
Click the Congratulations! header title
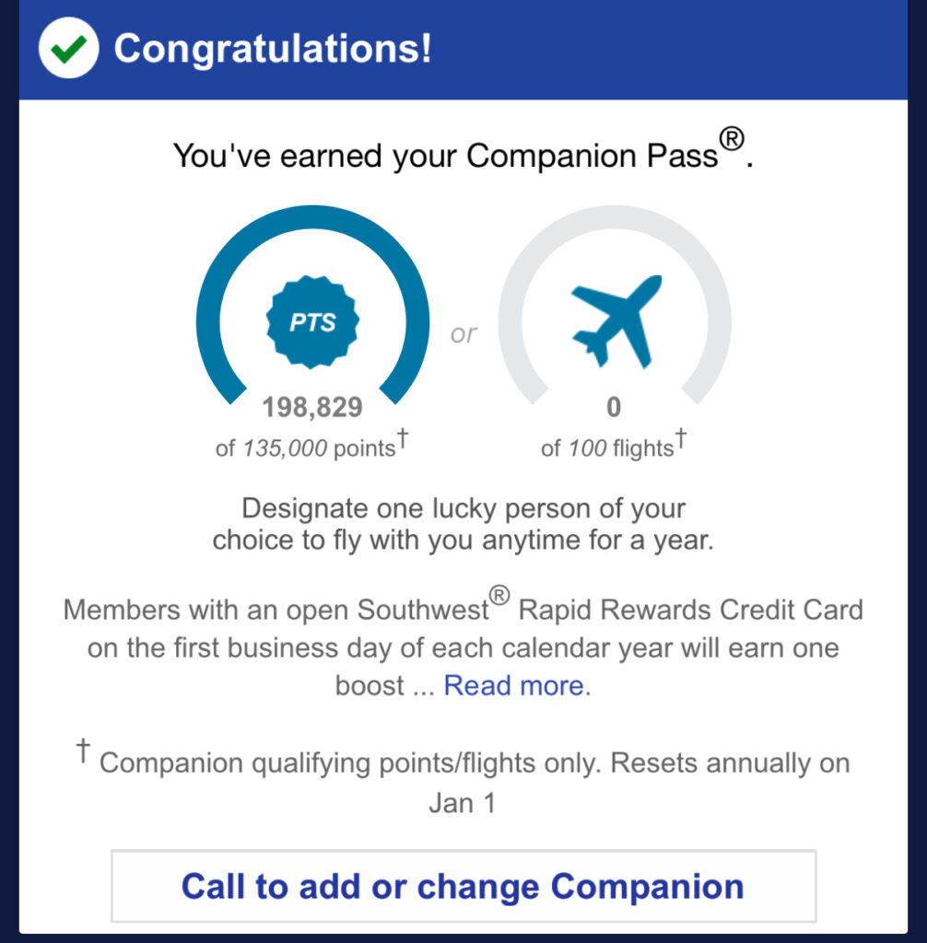[272, 49]
